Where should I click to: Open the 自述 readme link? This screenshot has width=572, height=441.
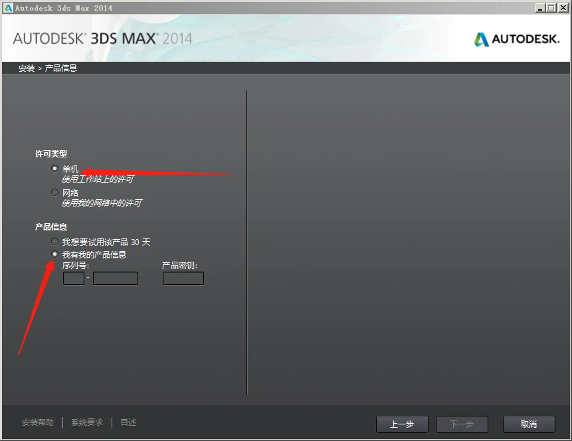click(128, 422)
